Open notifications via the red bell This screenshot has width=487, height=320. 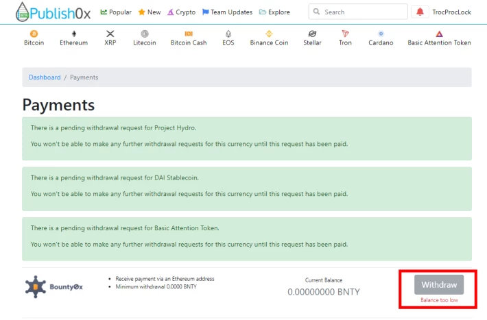(x=420, y=12)
